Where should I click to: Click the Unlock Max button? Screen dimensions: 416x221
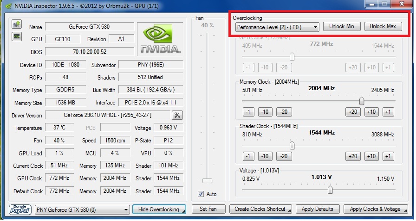(383, 26)
